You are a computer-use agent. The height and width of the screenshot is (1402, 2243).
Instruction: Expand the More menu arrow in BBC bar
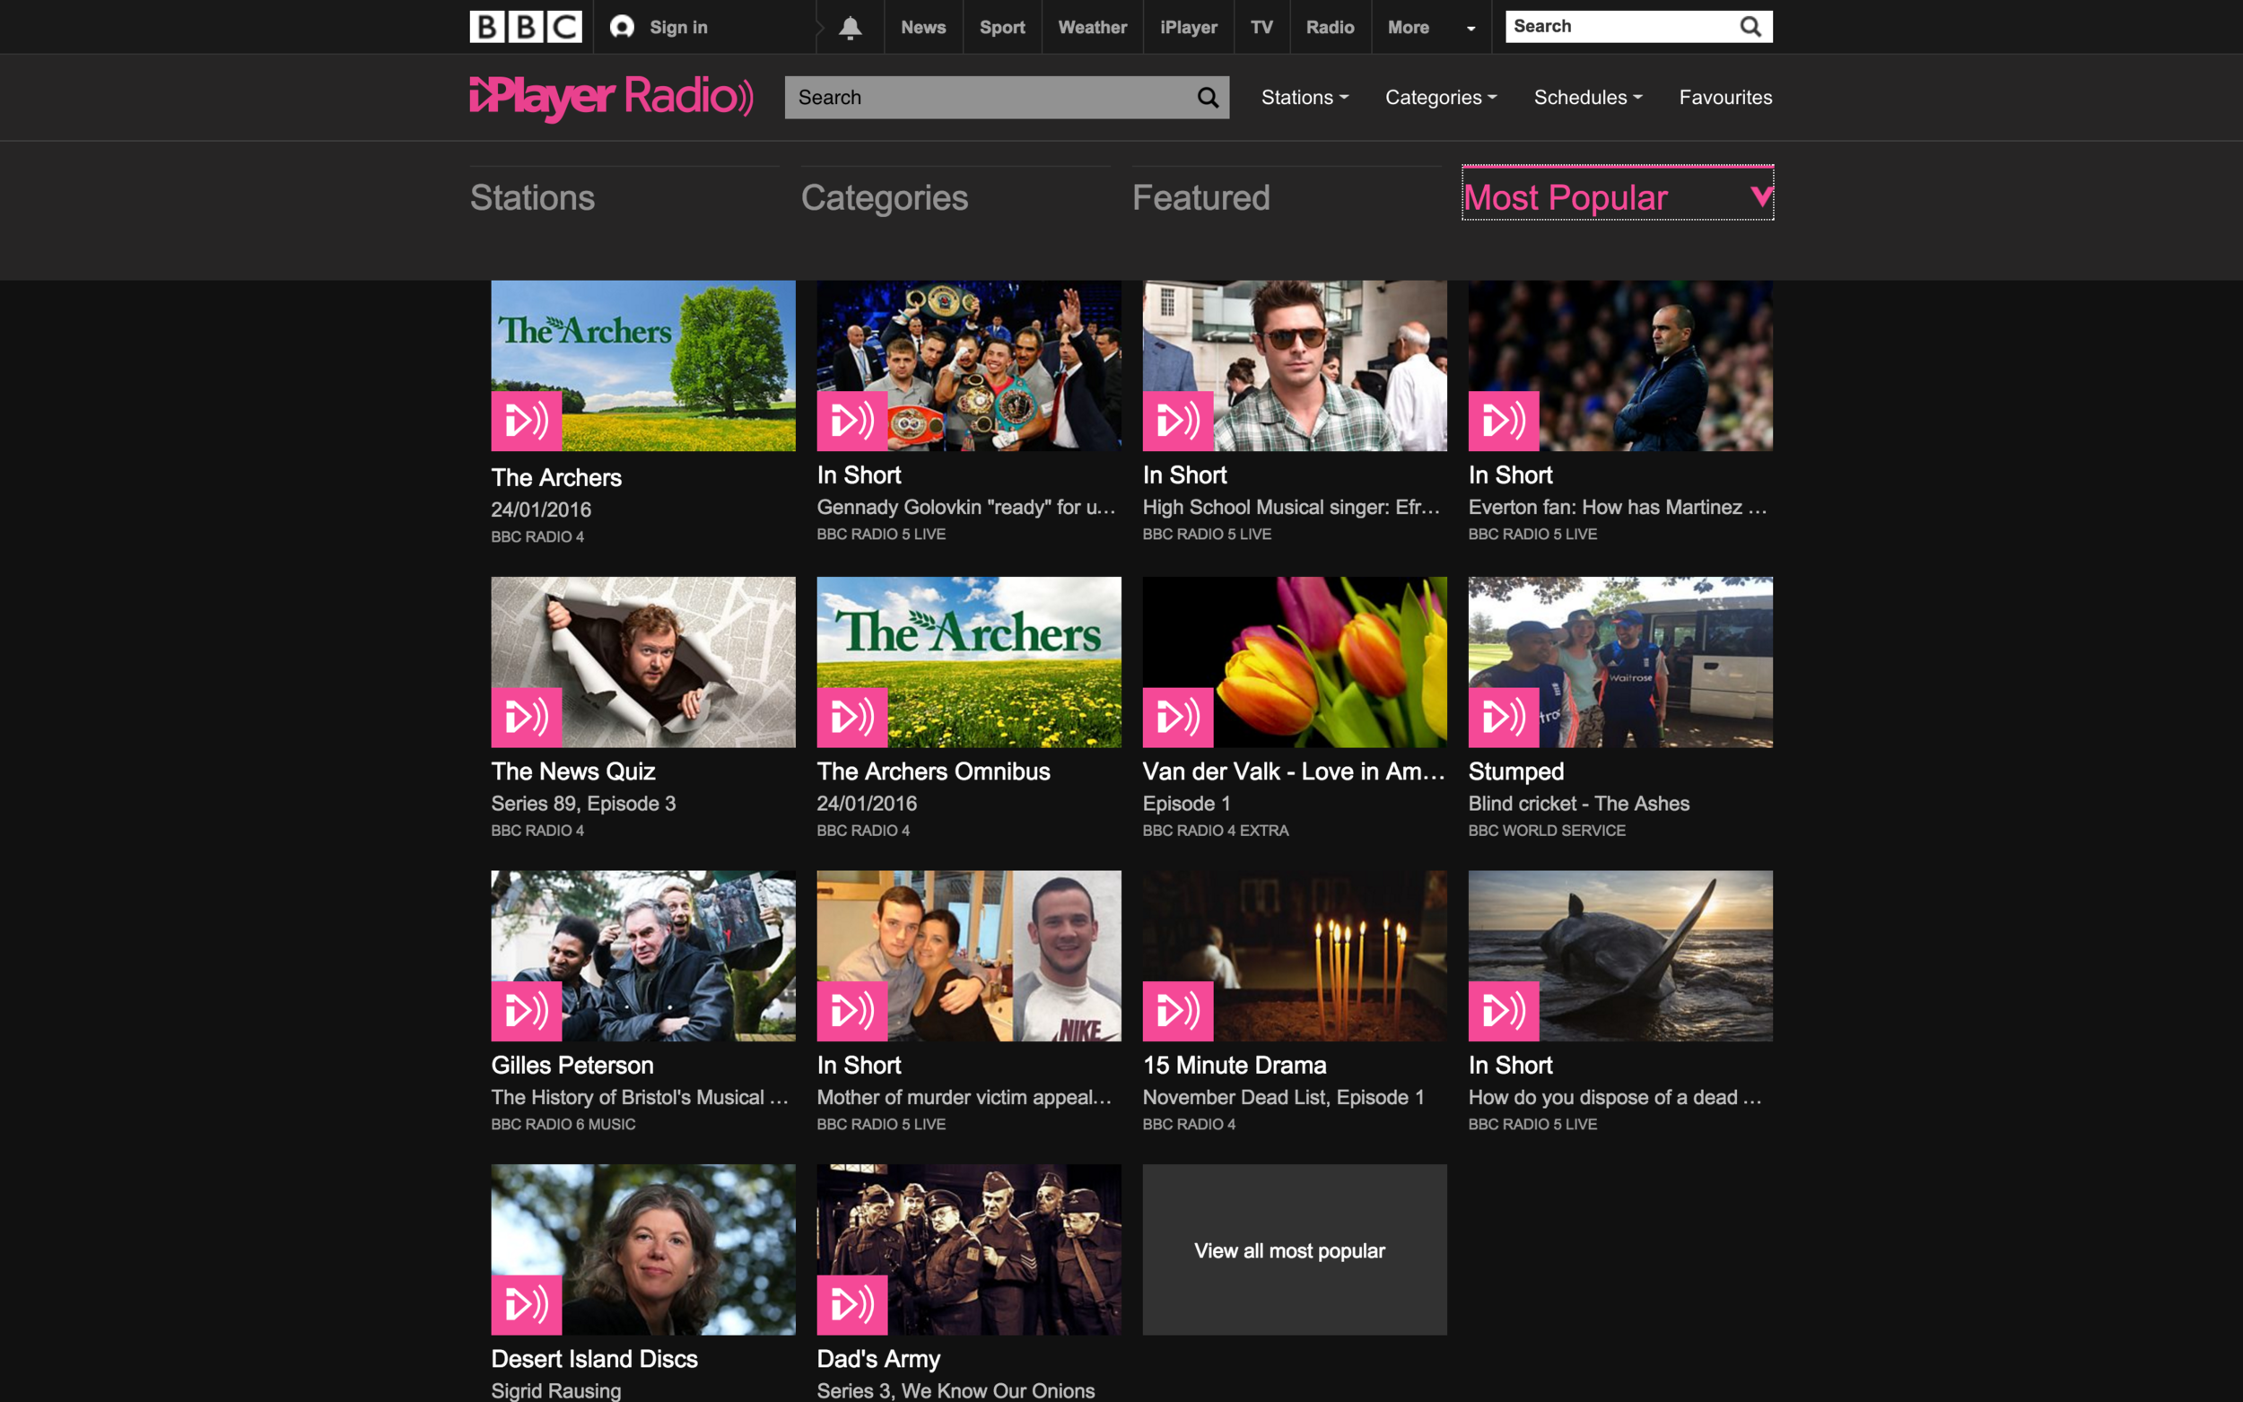tap(1471, 29)
